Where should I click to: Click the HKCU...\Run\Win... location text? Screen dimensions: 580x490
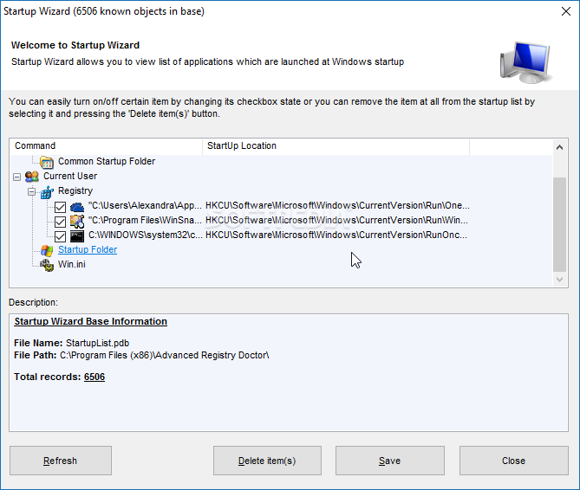[x=336, y=221]
